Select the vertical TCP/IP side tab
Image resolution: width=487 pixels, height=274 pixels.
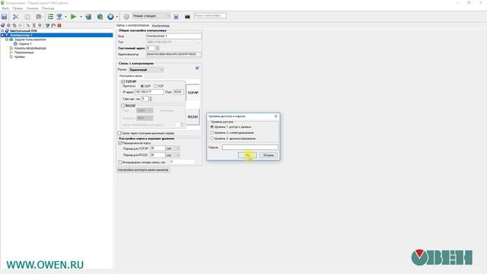tap(193, 93)
